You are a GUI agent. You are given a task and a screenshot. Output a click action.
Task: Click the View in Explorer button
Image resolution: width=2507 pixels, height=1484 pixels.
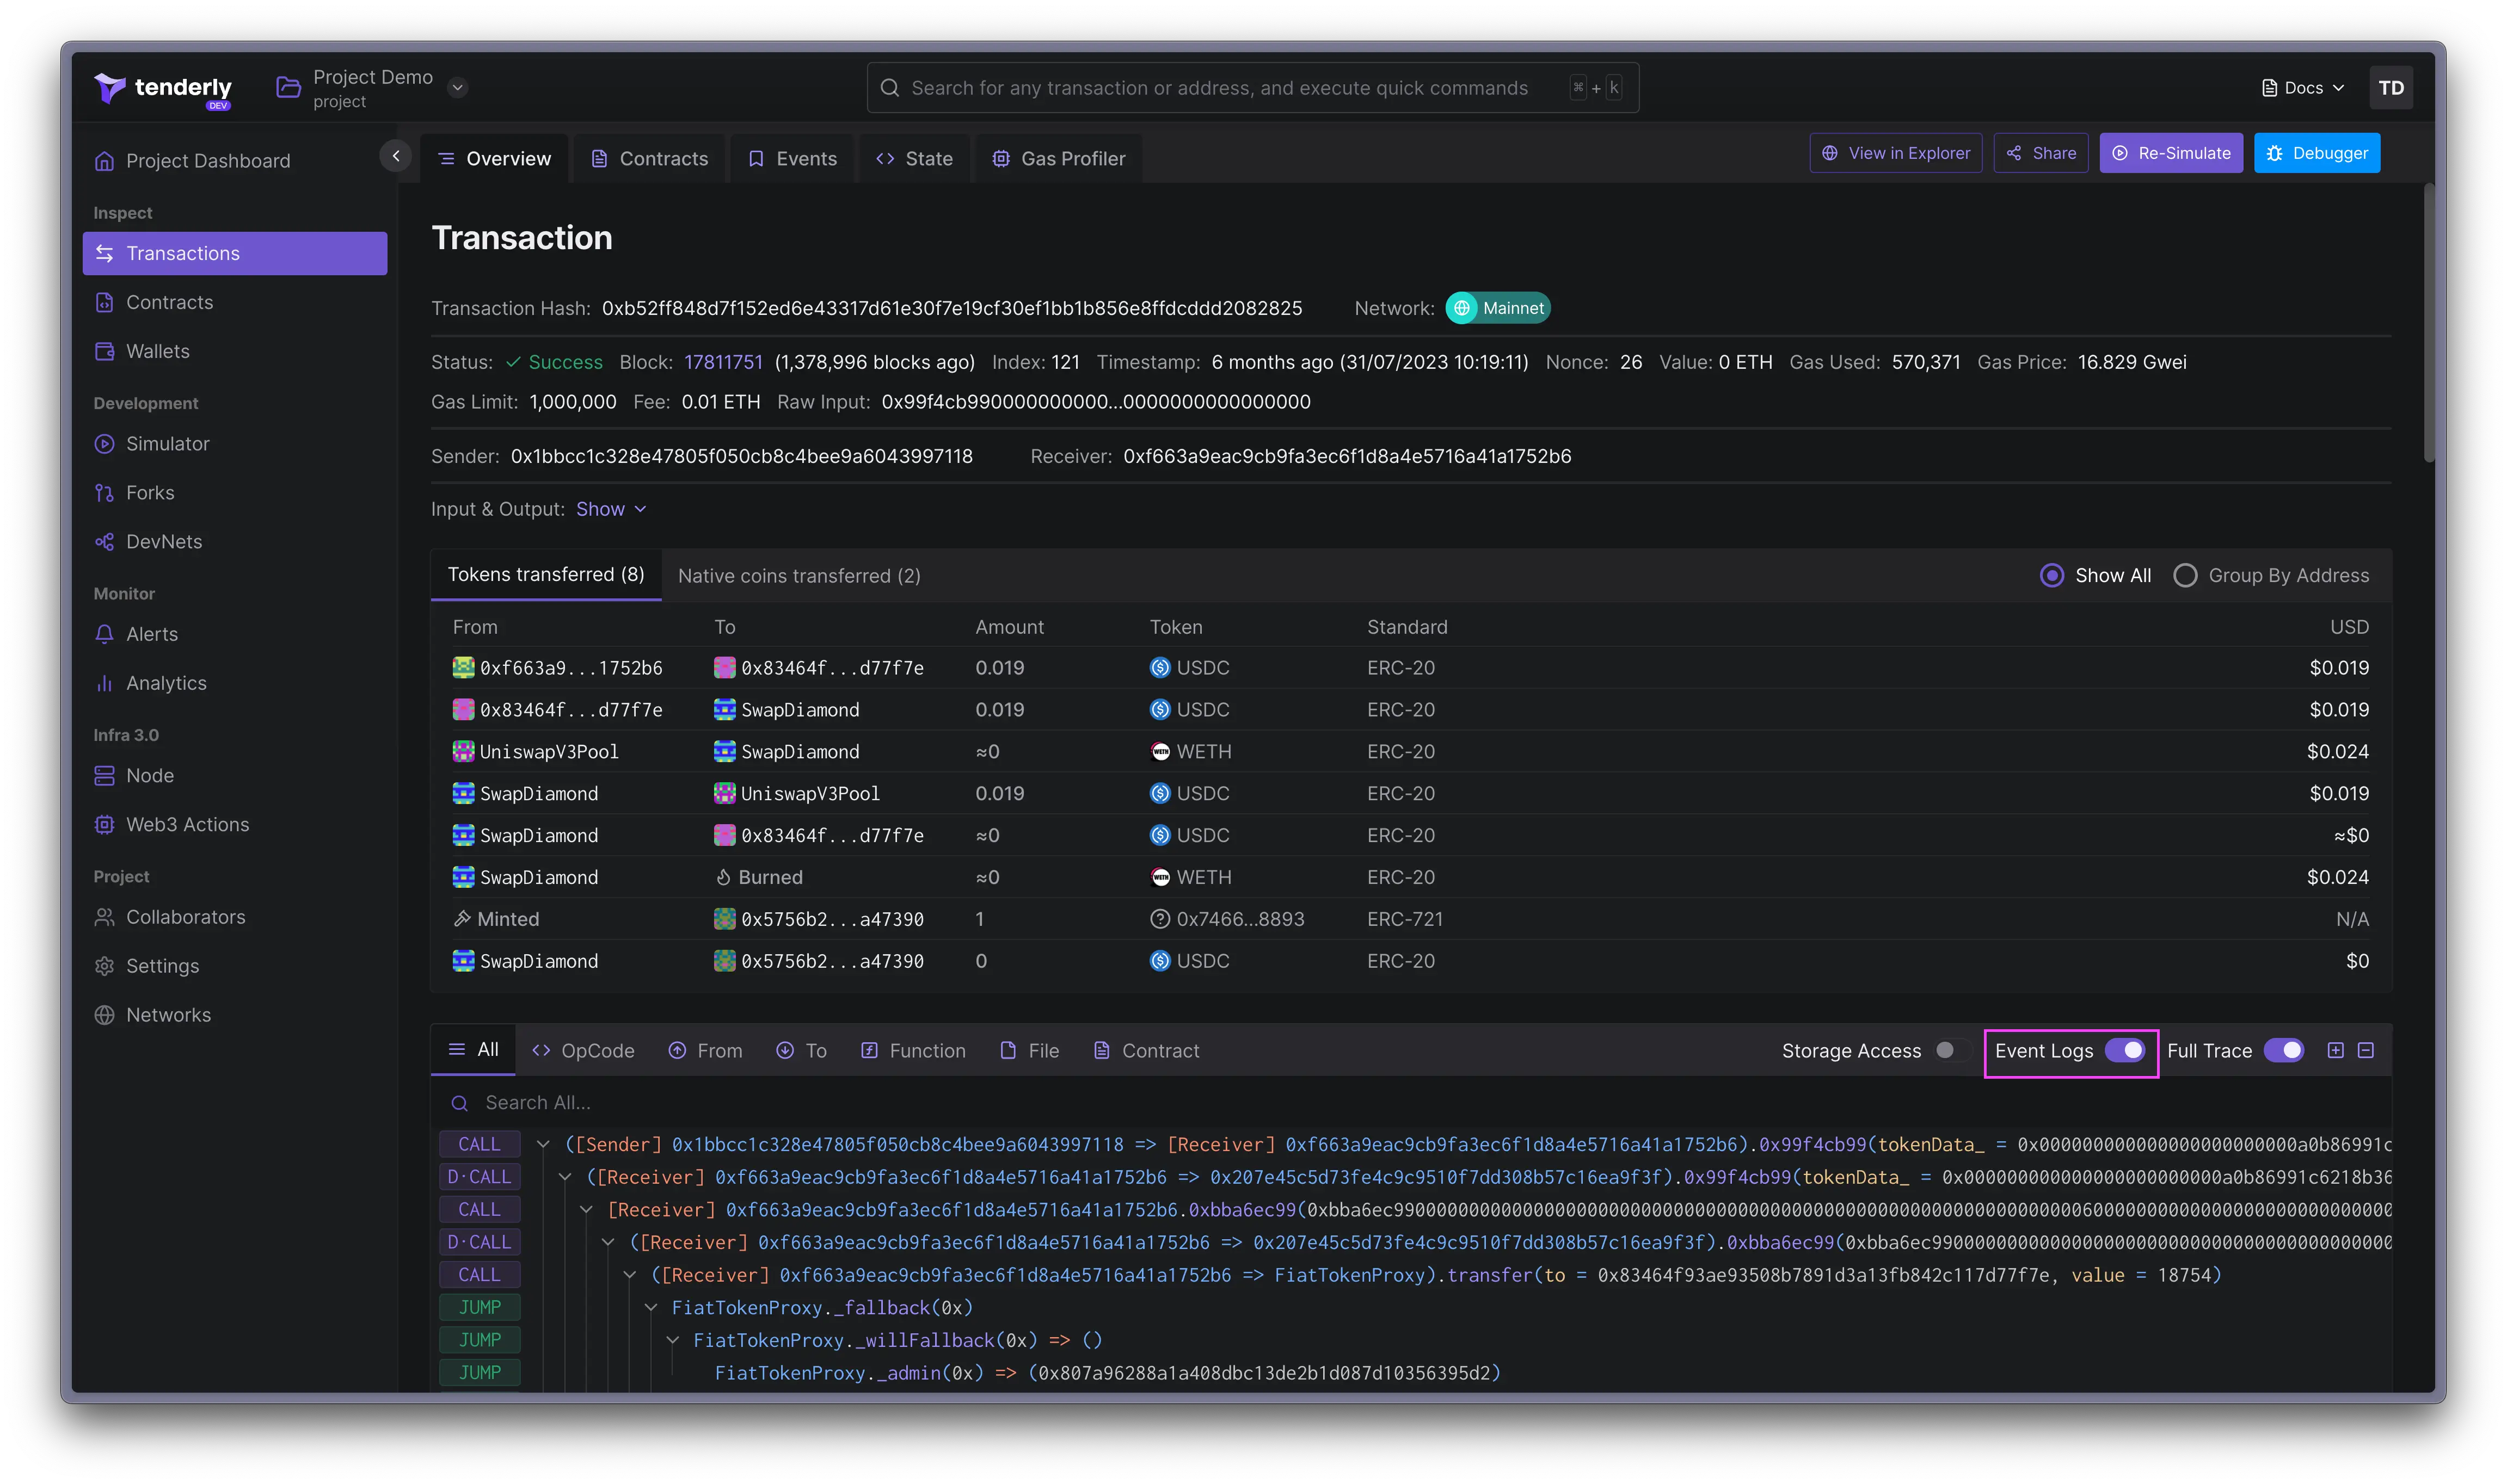coord(1895,153)
